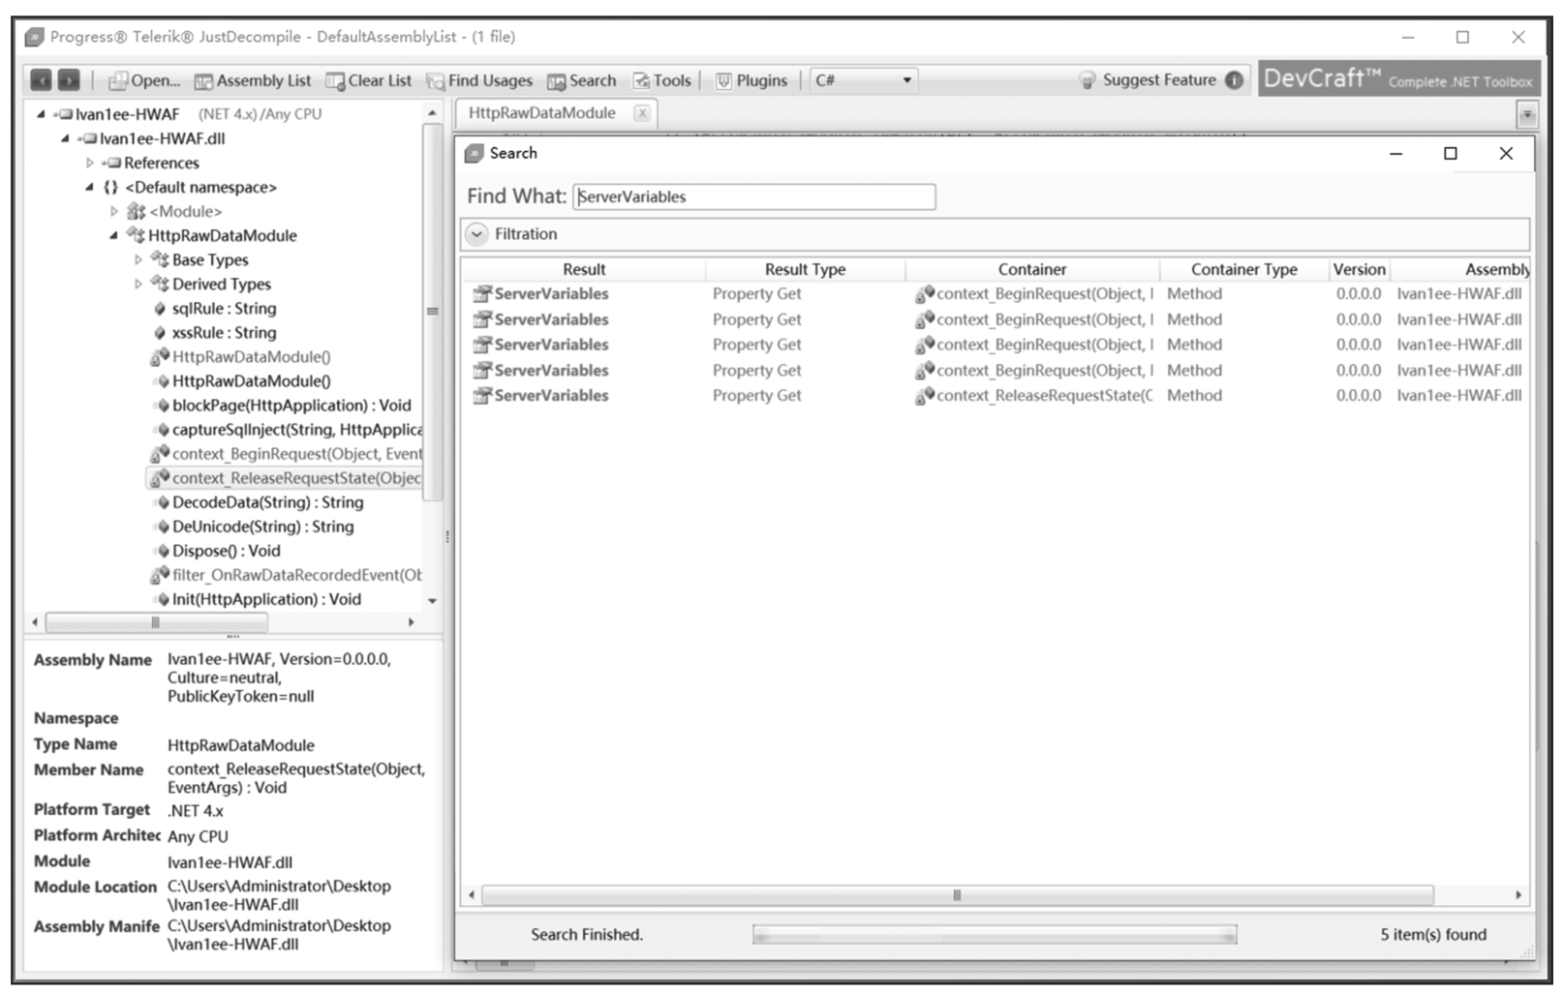Minimize the Search dialog
Image resolution: width=1564 pixels, height=995 pixels.
coord(1395,154)
